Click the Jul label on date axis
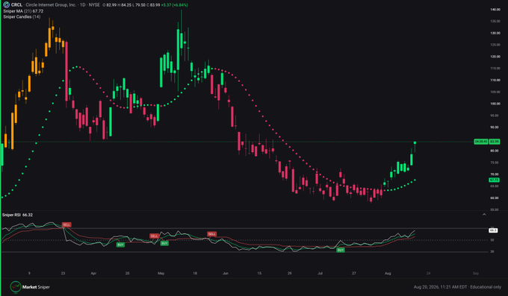Screen dimensions: 508x296 tap(320, 274)
